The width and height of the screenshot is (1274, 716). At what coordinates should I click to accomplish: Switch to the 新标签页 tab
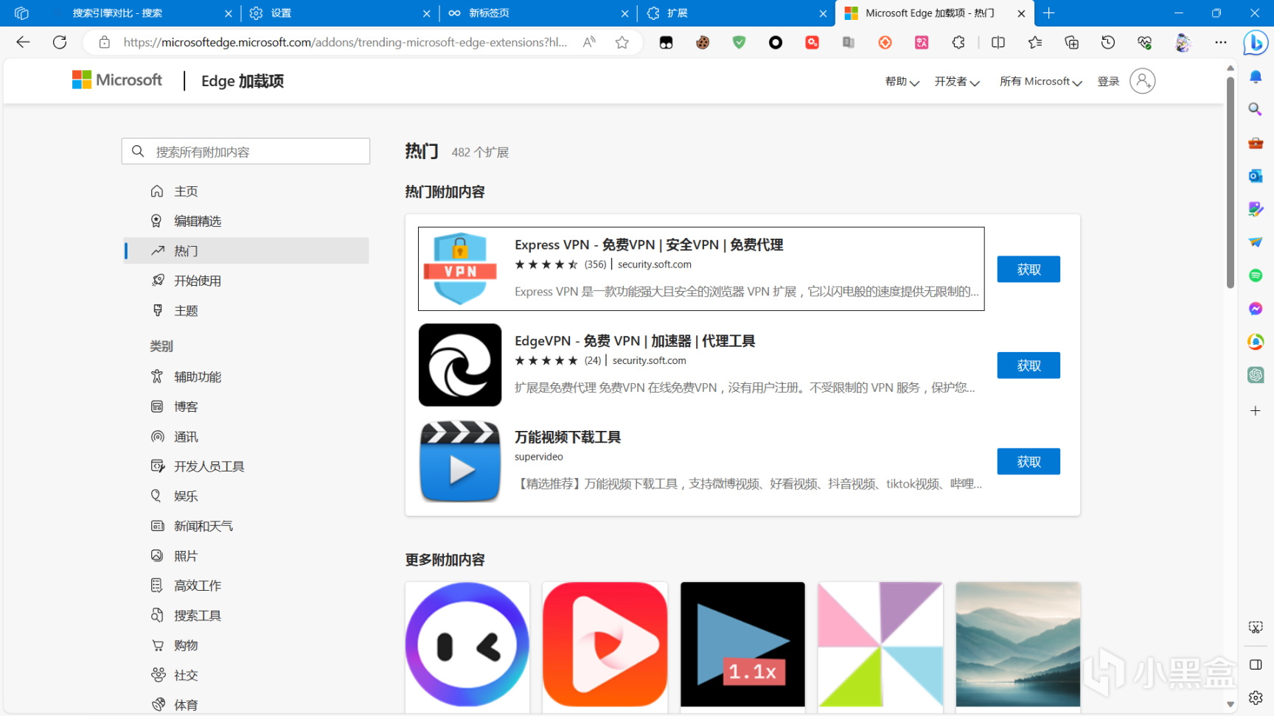point(537,13)
